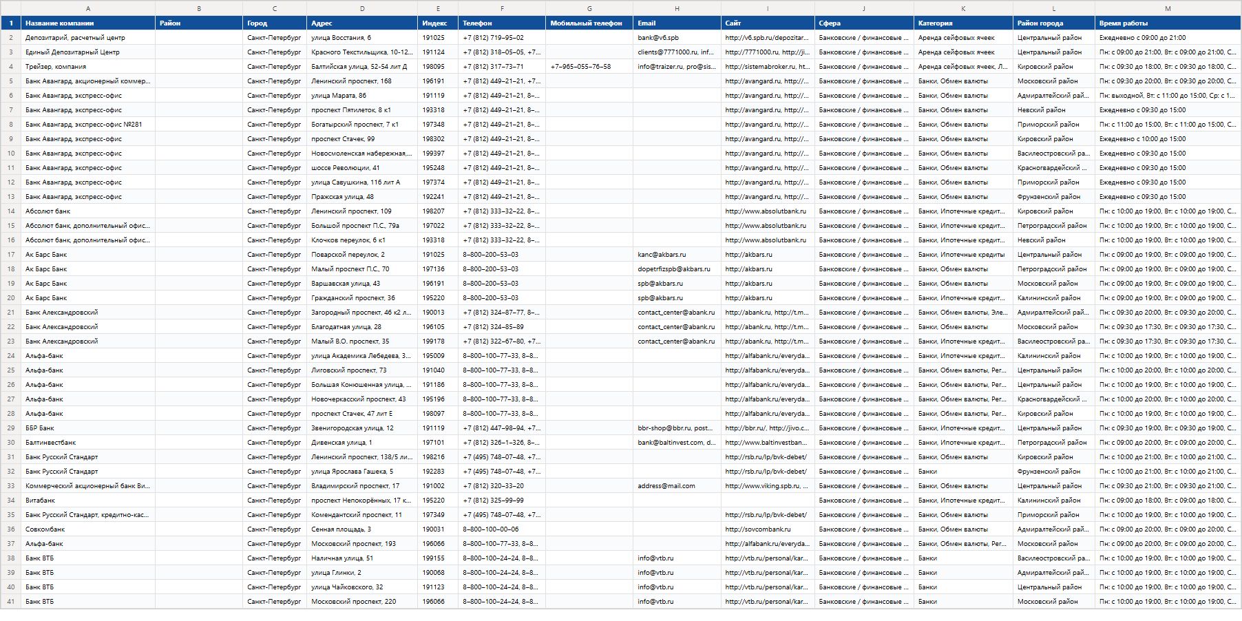This screenshot has height=621, width=1242.
Task: Select address 'Наличная улица, 51'
Action: click(362, 558)
